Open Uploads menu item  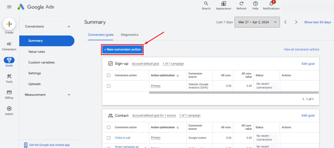(x=34, y=84)
